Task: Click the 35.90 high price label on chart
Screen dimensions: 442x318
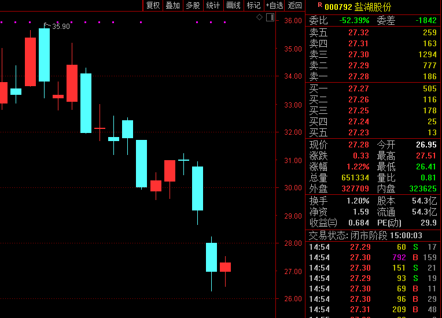Action: 60,27
